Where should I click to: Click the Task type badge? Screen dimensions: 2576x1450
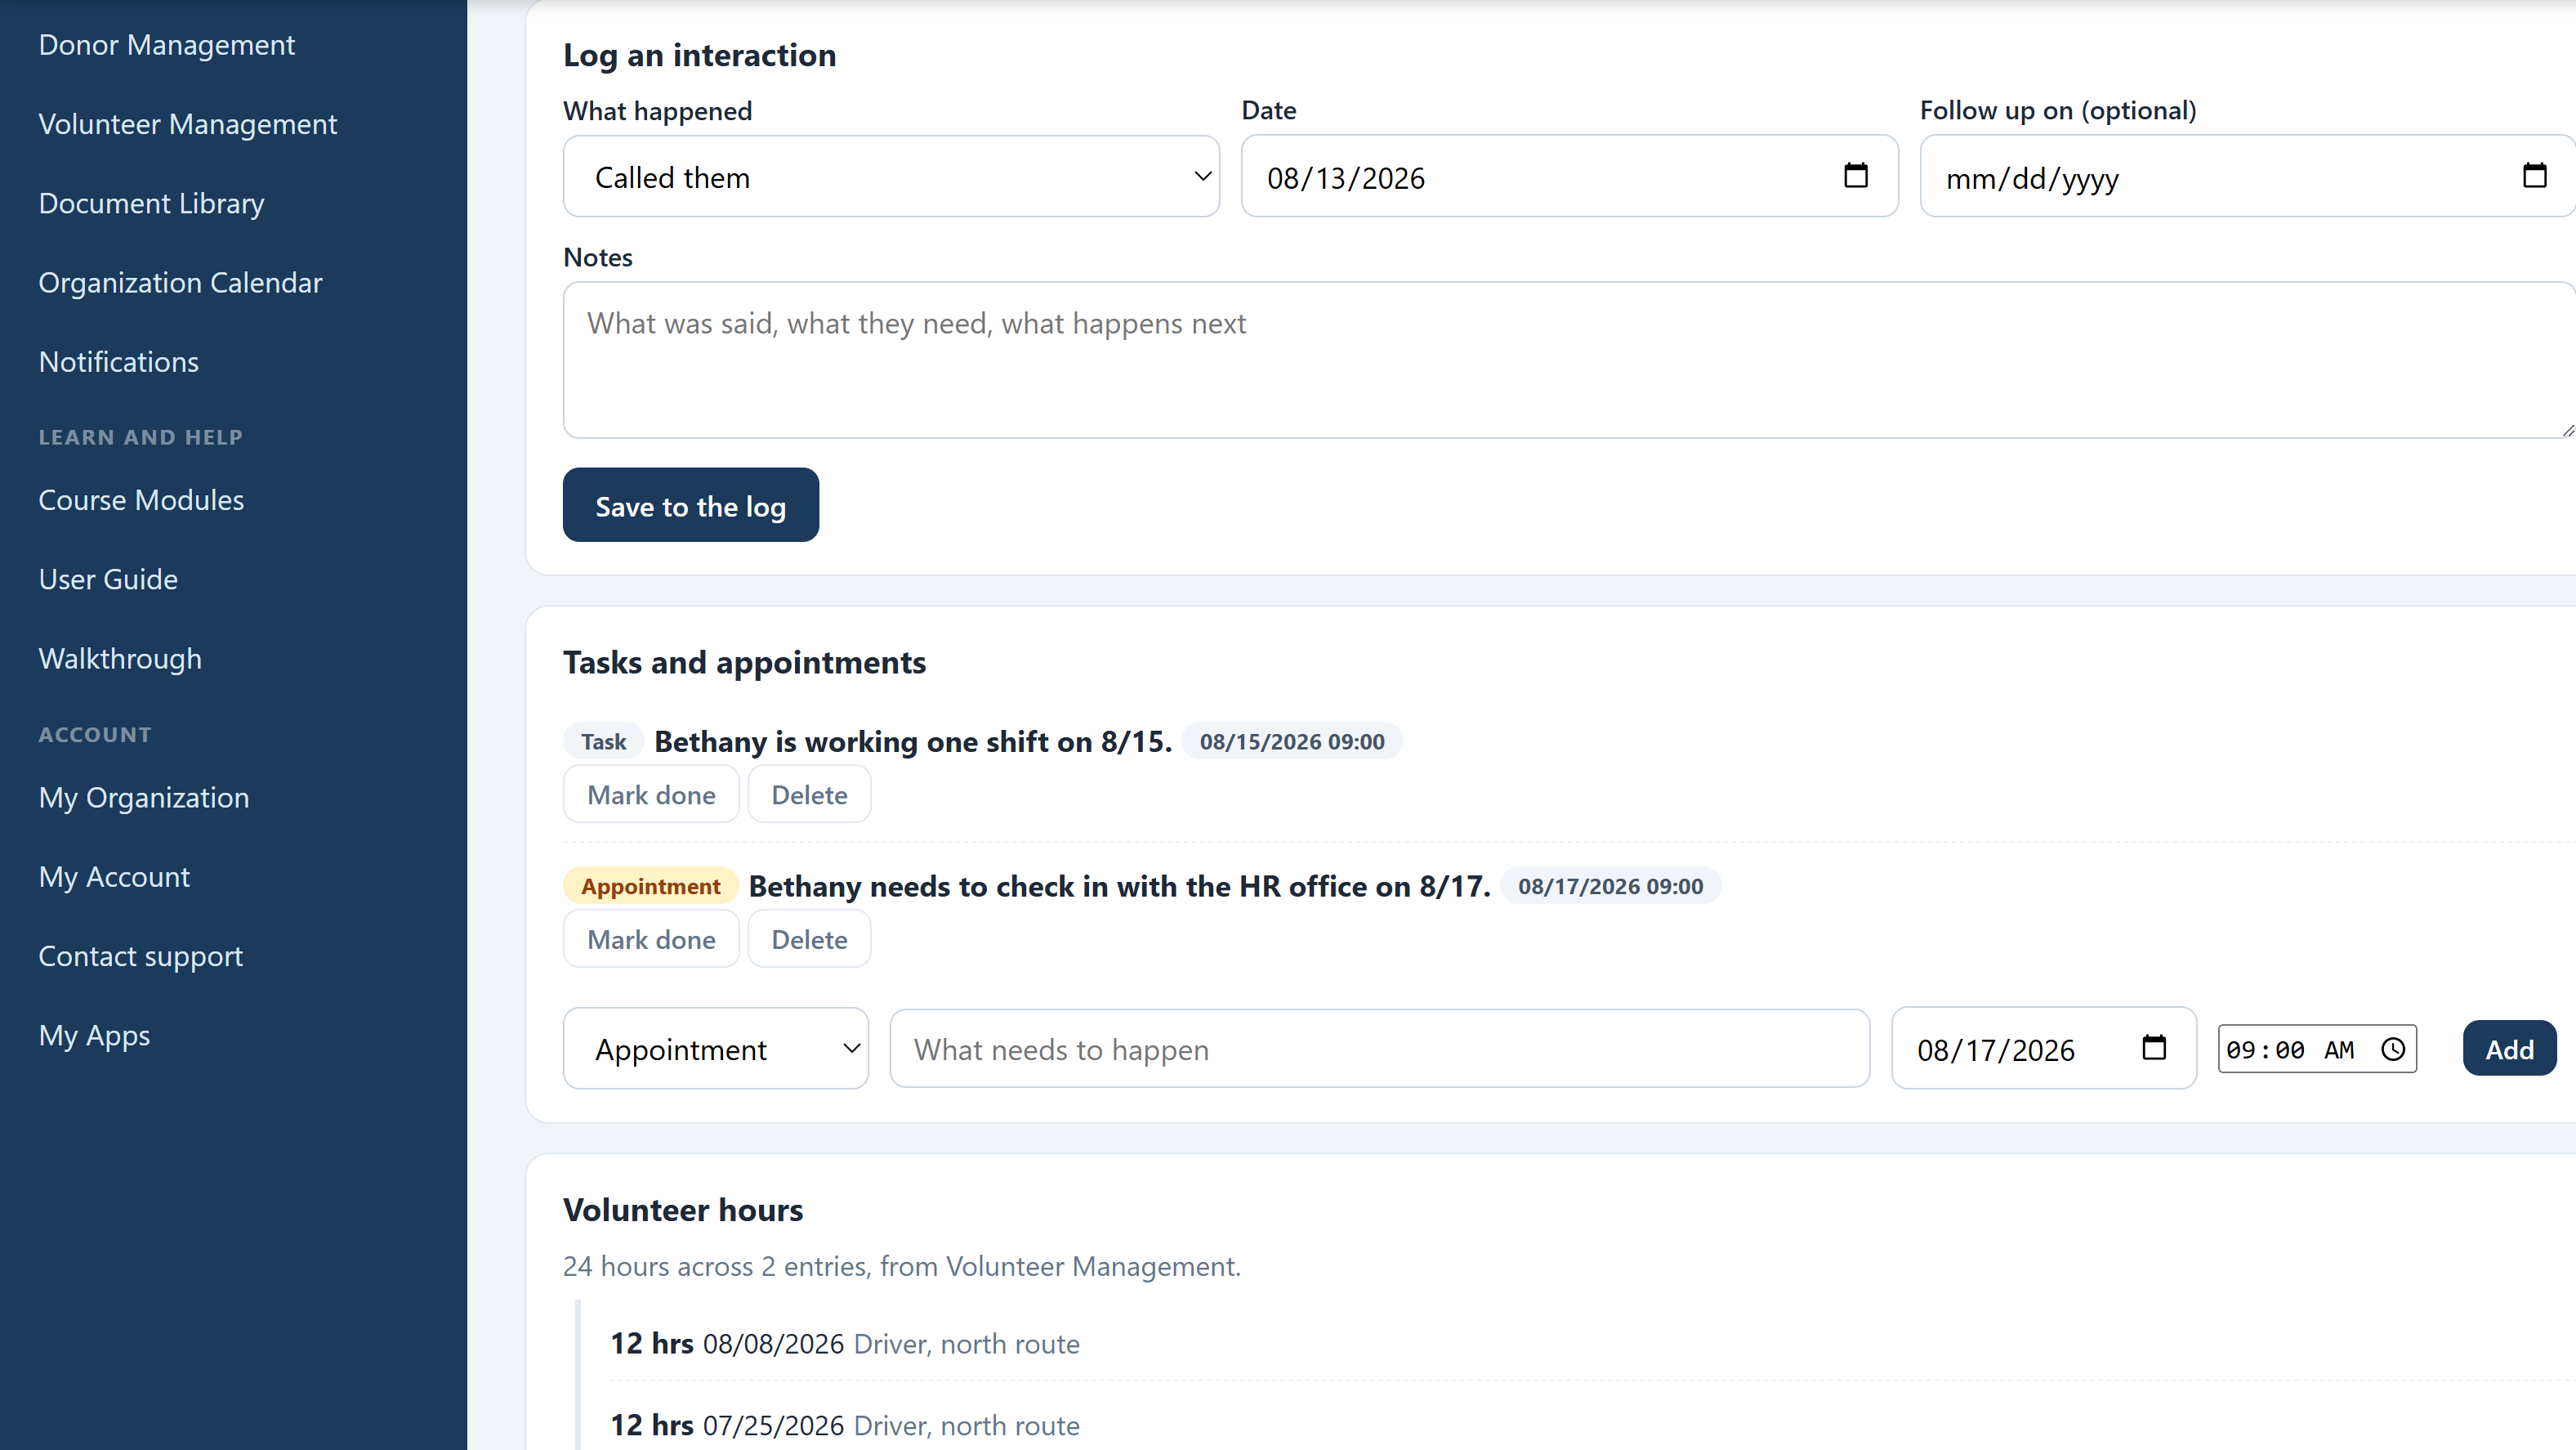pos(604,741)
